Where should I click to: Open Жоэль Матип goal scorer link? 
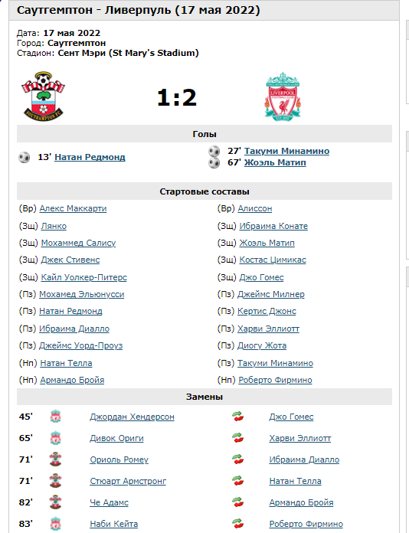(275, 163)
